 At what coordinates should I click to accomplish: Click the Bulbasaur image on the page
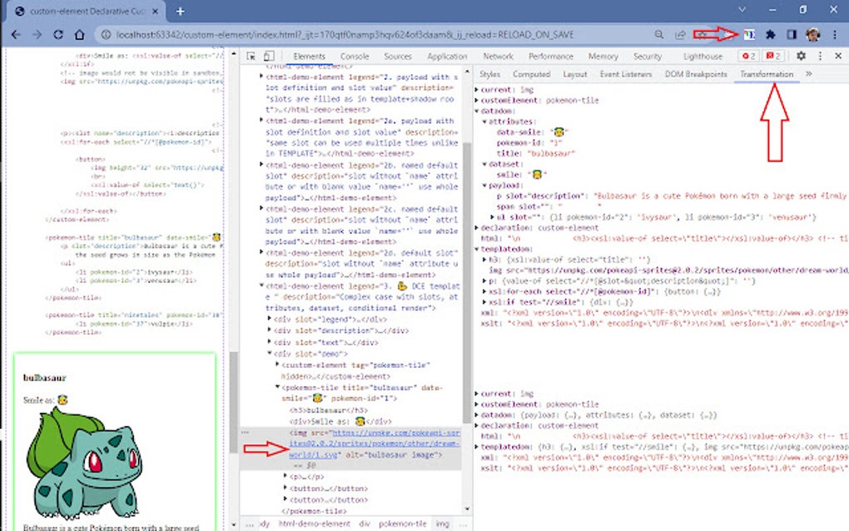pyautogui.click(x=85, y=464)
